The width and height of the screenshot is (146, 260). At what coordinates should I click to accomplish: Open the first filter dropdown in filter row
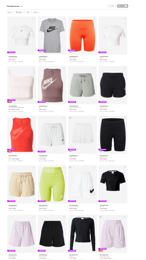(x=10, y=12)
